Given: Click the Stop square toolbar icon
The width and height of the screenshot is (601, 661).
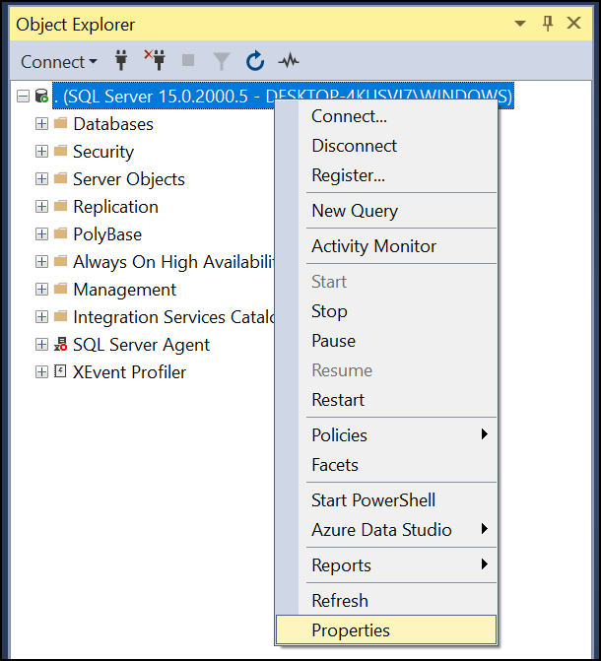Looking at the screenshot, I should tap(188, 60).
